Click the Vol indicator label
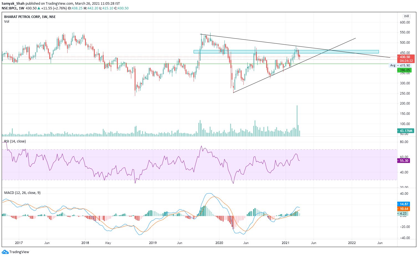Image resolution: width=418 pixels, height=257 pixels. pyautogui.click(x=7, y=21)
